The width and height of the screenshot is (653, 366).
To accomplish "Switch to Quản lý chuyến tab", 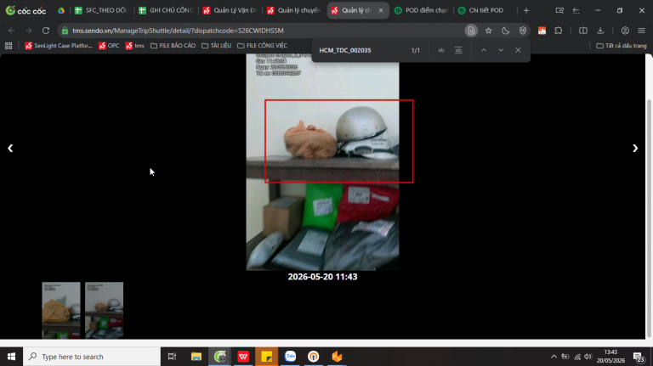I will [294, 10].
